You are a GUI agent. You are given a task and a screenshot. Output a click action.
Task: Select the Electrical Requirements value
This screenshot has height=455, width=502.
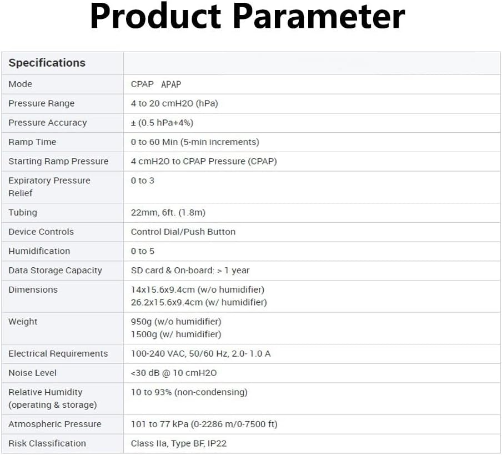tap(201, 354)
